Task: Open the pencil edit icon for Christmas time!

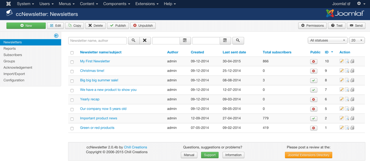Action: point(341,71)
